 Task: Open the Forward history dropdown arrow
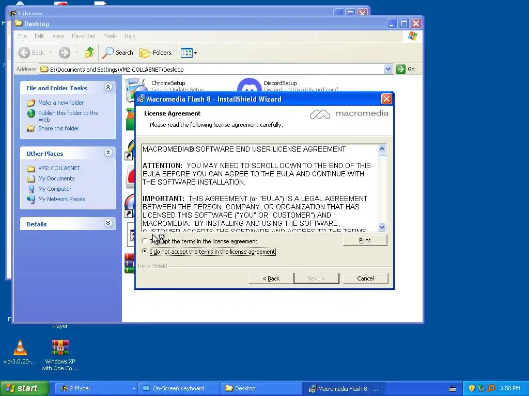[x=76, y=53]
